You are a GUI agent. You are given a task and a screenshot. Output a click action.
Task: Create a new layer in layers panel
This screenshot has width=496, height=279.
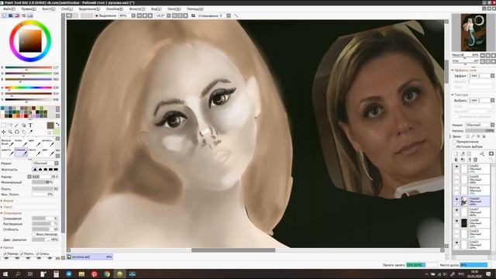tap(456, 153)
